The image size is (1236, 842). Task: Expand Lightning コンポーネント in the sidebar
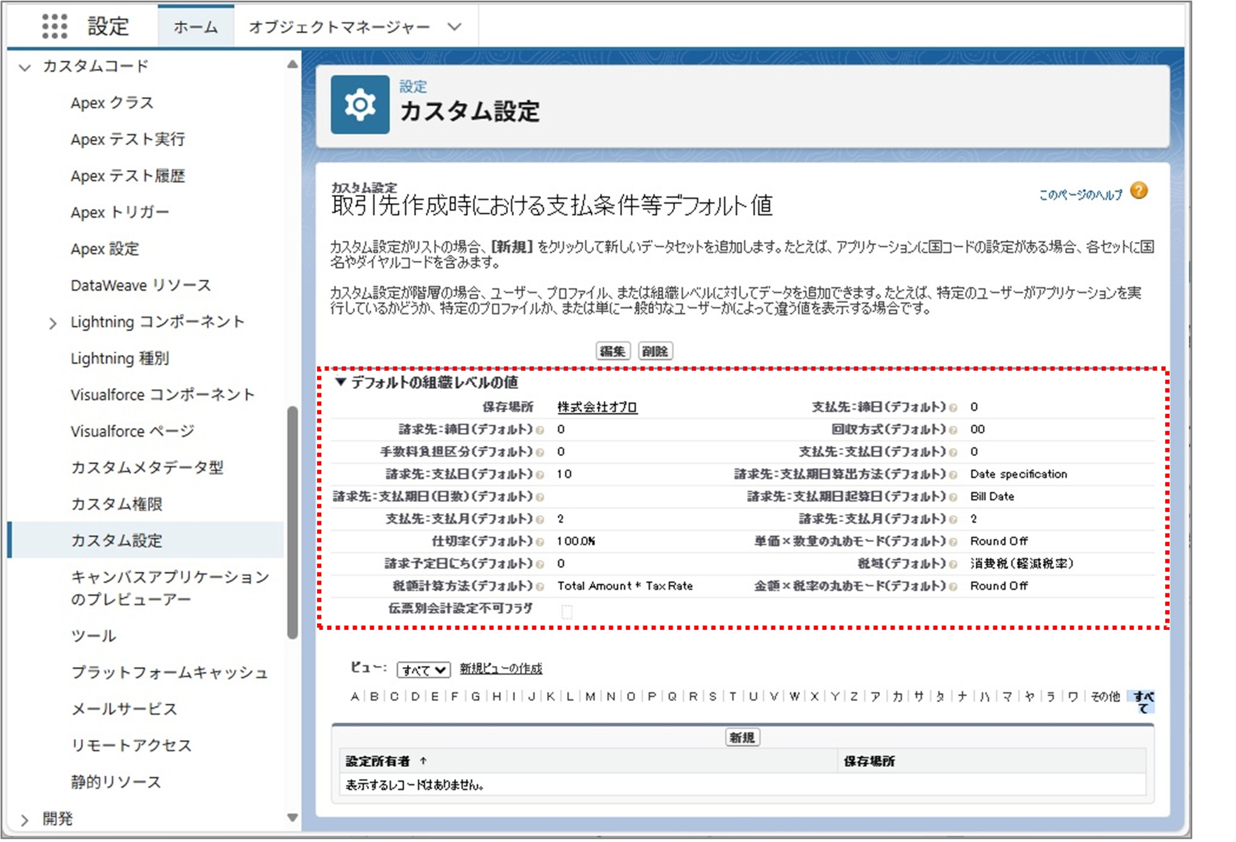coord(54,322)
